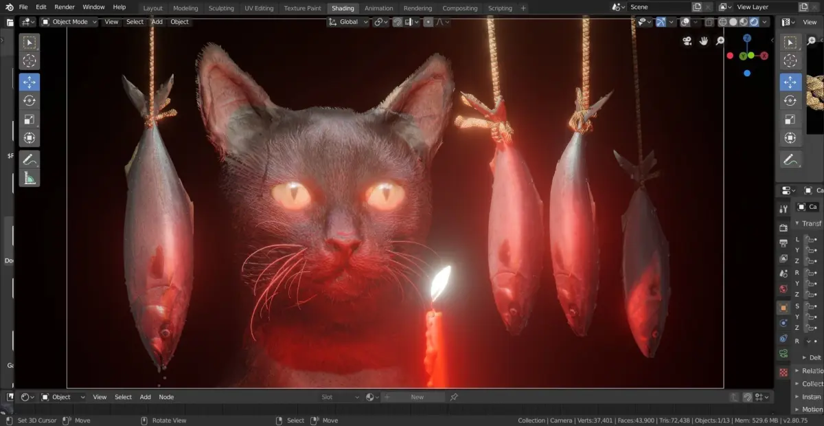
Task: Expand the Collections panel
Action: coord(809,384)
